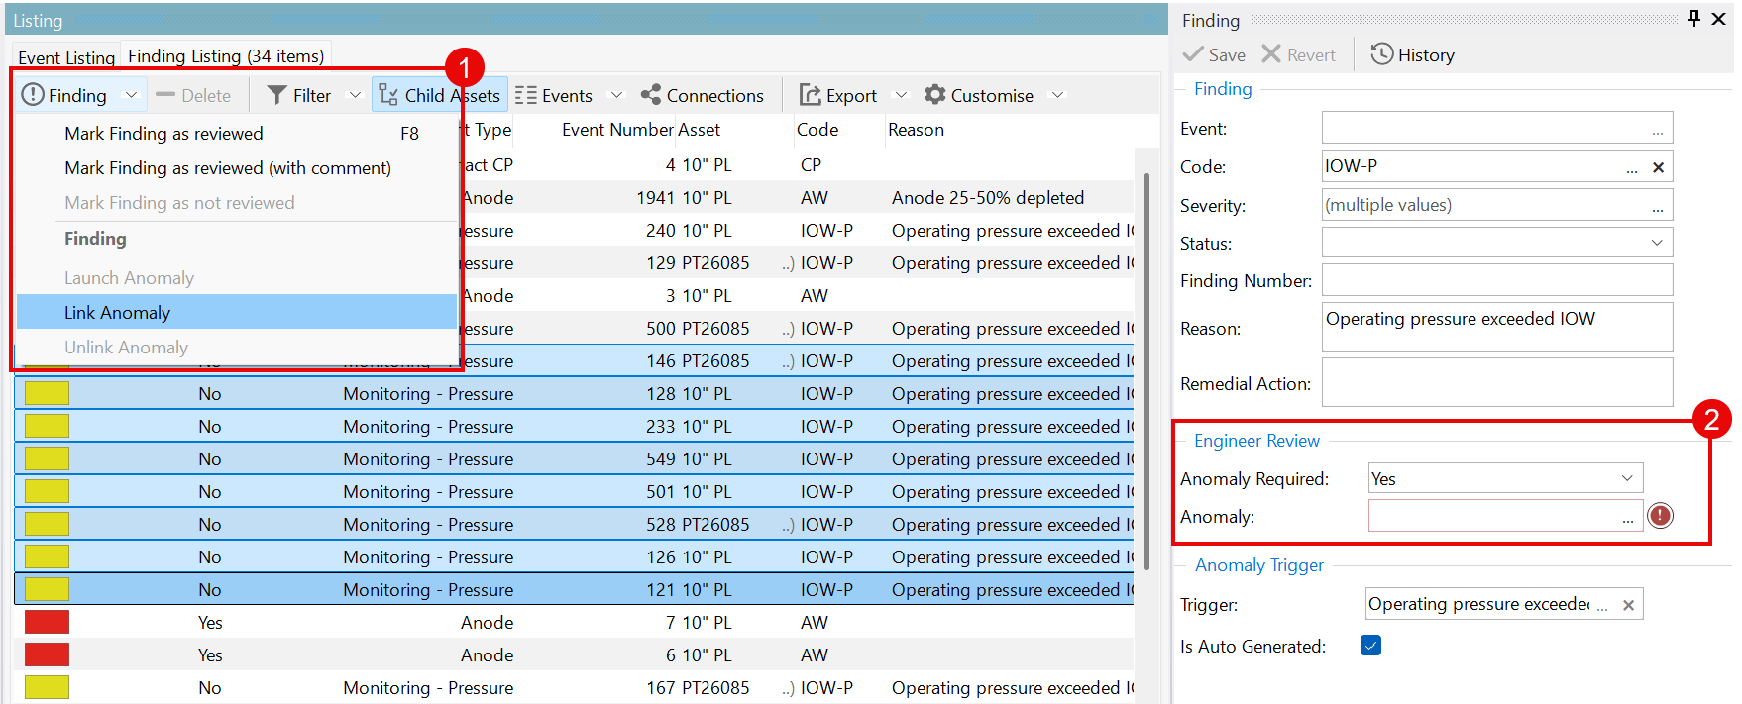Select Mark Finding as not reviewed
This screenshot has height=704, width=1742.
236,203
